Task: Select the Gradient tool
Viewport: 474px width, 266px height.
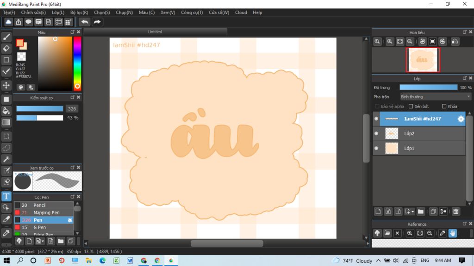Action: click(x=6, y=122)
